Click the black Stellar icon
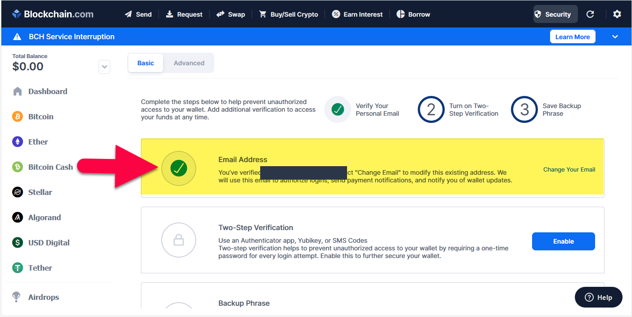 tap(17, 192)
